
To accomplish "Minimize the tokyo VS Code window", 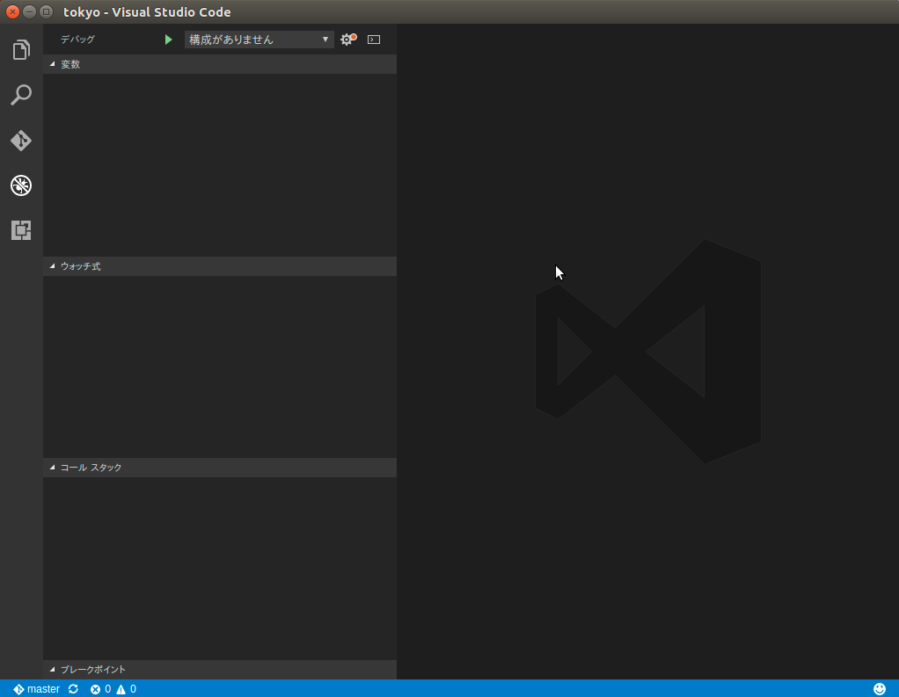I will pyautogui.click(x=29, y=11).
